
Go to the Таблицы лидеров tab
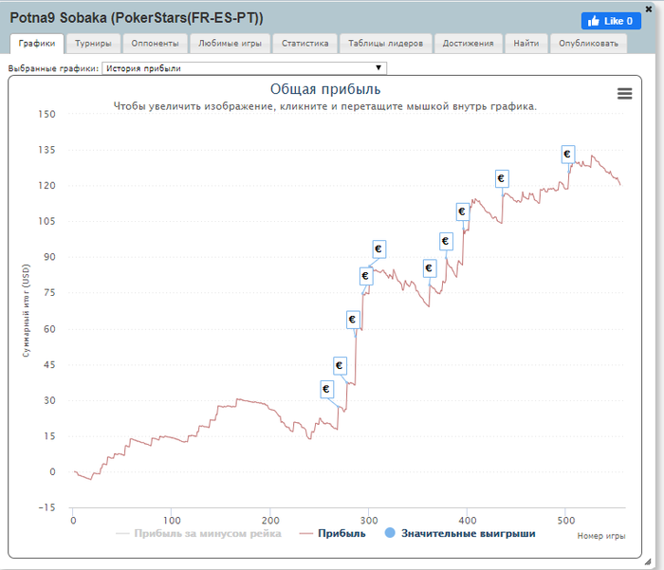(386, 43)
